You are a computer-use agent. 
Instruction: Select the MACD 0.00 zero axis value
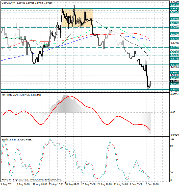tap(172, 112)
